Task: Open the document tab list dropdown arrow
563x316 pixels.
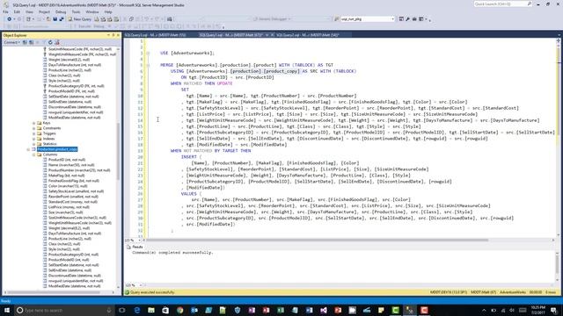Action: [x=559, y=35]
